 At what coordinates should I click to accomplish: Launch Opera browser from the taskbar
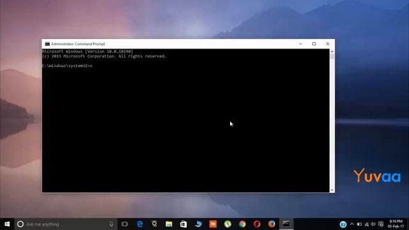257,224
